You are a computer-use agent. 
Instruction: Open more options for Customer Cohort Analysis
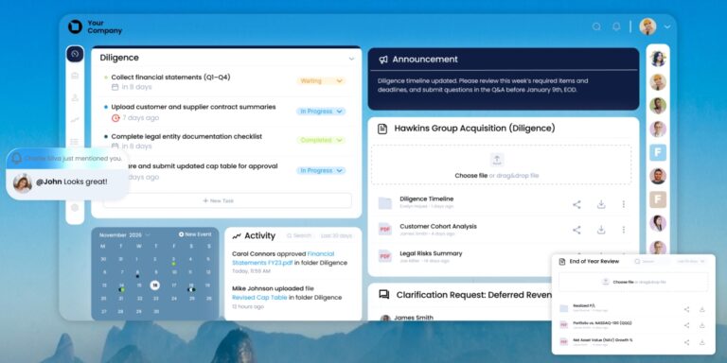tap(624, 230)
